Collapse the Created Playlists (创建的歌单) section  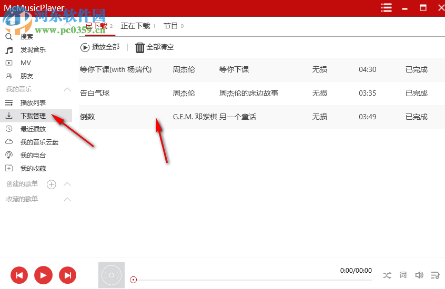[x=67, y=184]
